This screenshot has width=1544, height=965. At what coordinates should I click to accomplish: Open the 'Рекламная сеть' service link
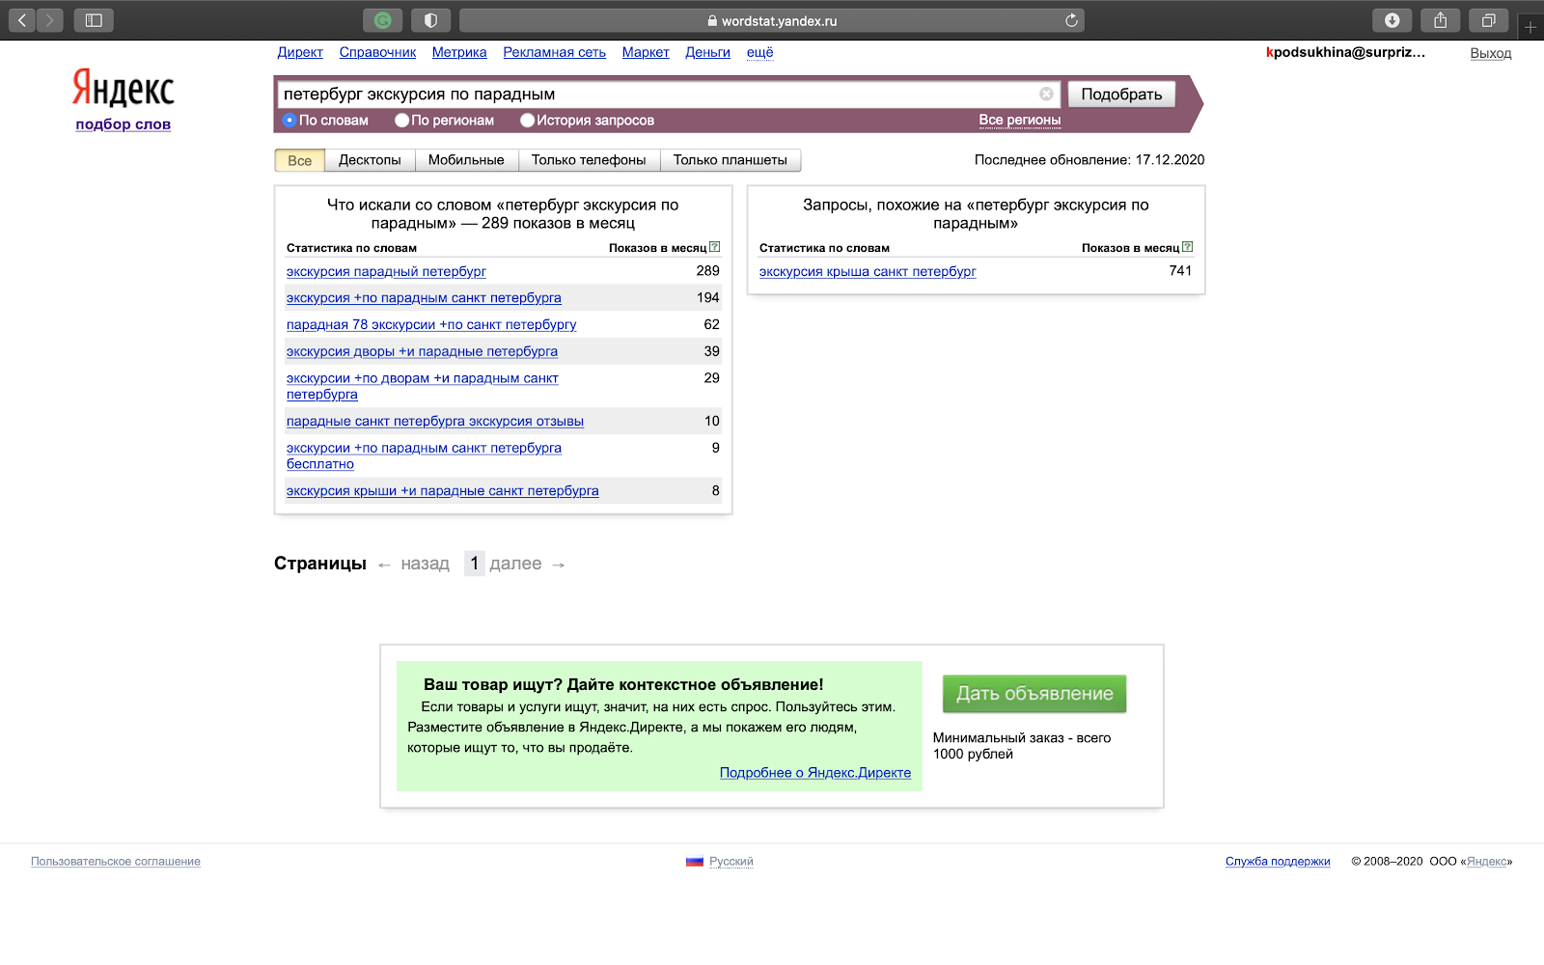coord(555,52)
